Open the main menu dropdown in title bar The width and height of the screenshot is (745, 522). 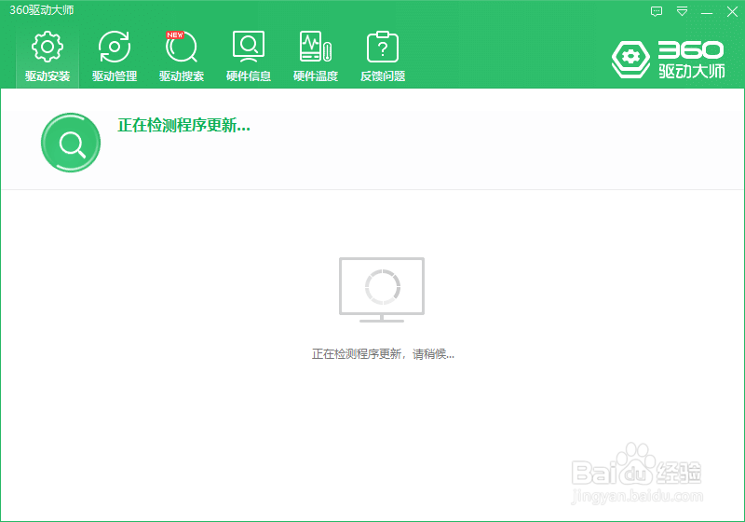pyautogui.click(x=682, y=11)
